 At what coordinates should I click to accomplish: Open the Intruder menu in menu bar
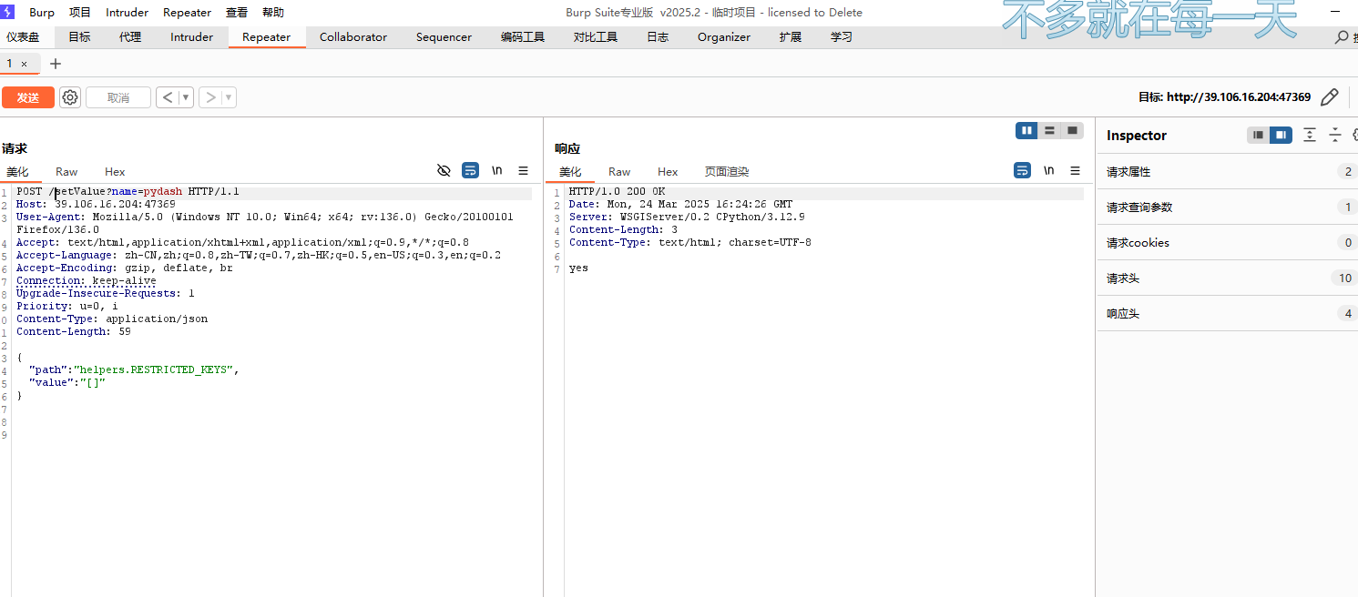pyautogui.click(x=127, y=13)
